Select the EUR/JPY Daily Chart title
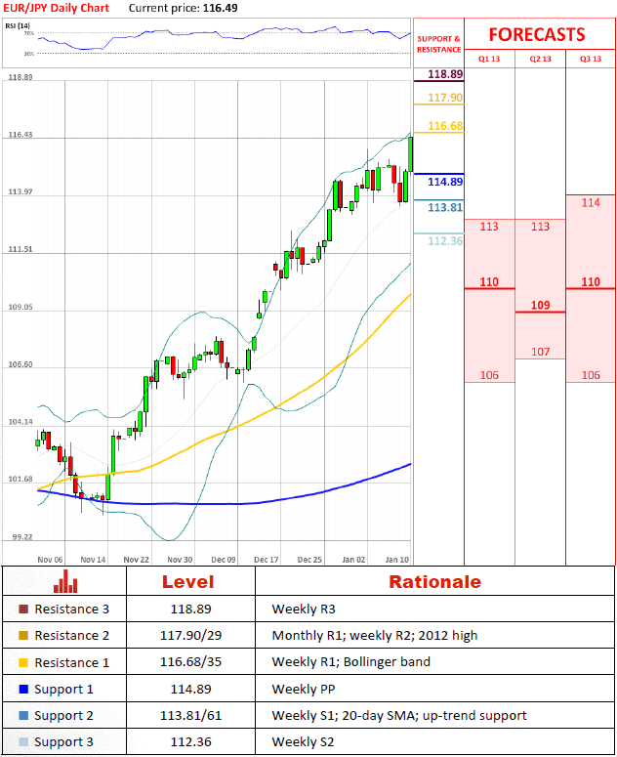 (x=57, y=8)
